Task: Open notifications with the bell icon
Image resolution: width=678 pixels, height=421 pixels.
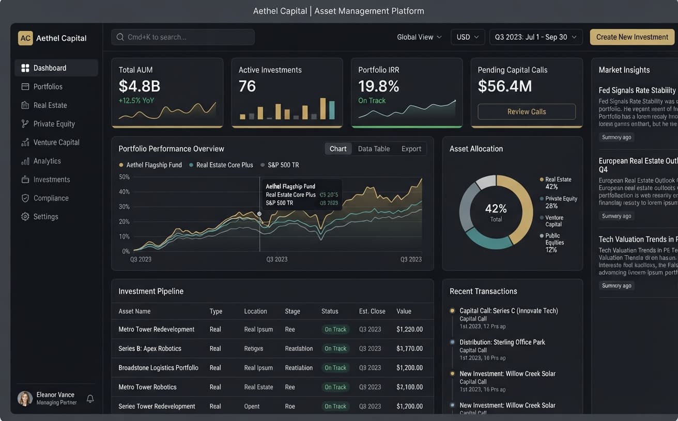Action: tap(90, 398)
